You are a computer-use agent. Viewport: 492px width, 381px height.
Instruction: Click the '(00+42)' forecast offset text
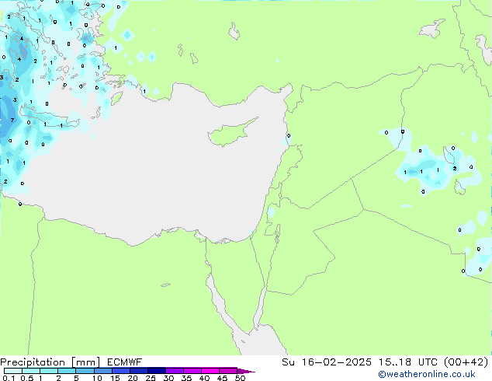pos(466,362)
